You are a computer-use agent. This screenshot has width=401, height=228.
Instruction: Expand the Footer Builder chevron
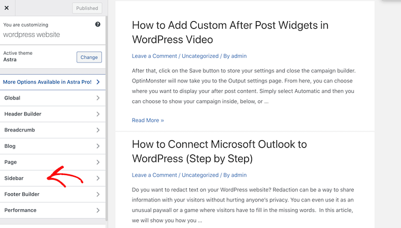click(x=98, y=194)
